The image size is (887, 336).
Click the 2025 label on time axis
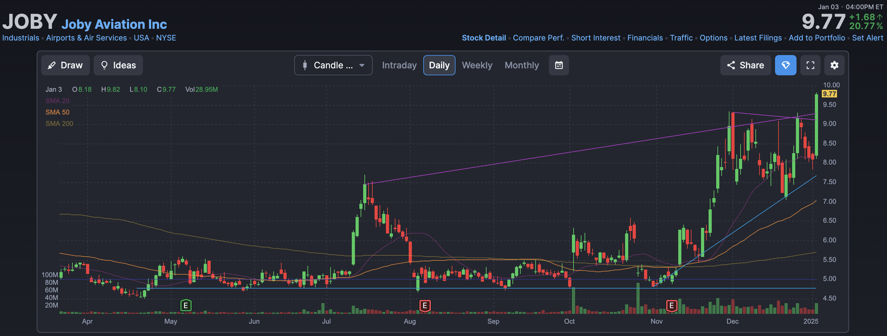point(810,321)
